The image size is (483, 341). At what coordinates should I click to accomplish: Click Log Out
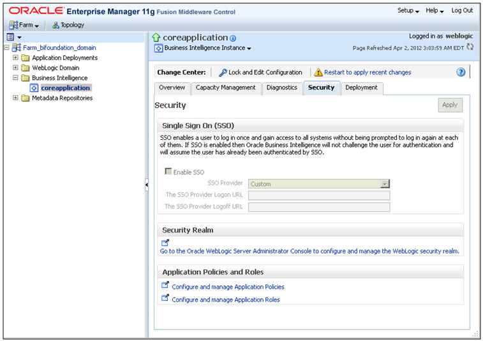pyautogui.click(x=462, y=10)
